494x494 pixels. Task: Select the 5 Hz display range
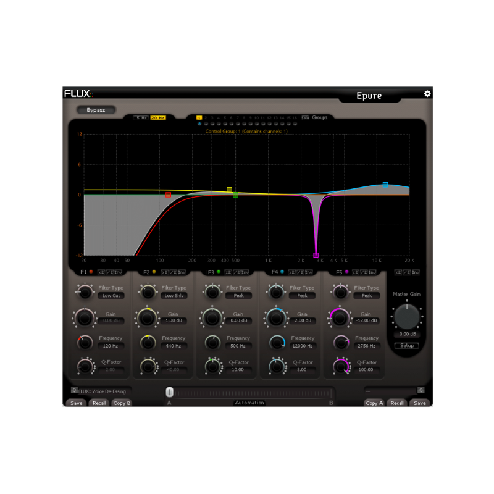(x=141, y=117)
